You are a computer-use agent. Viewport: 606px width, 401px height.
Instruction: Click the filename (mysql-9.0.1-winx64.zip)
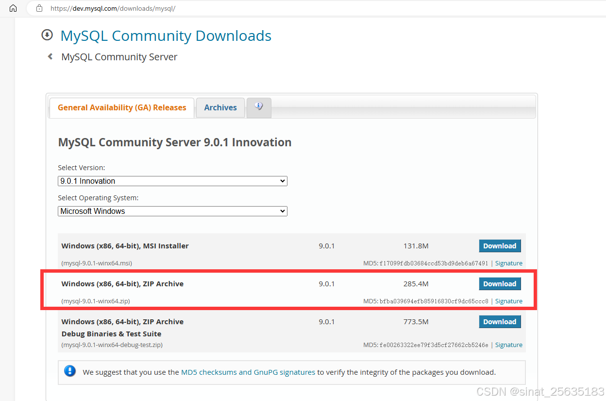pyautogui.click(x=96, y=301)
